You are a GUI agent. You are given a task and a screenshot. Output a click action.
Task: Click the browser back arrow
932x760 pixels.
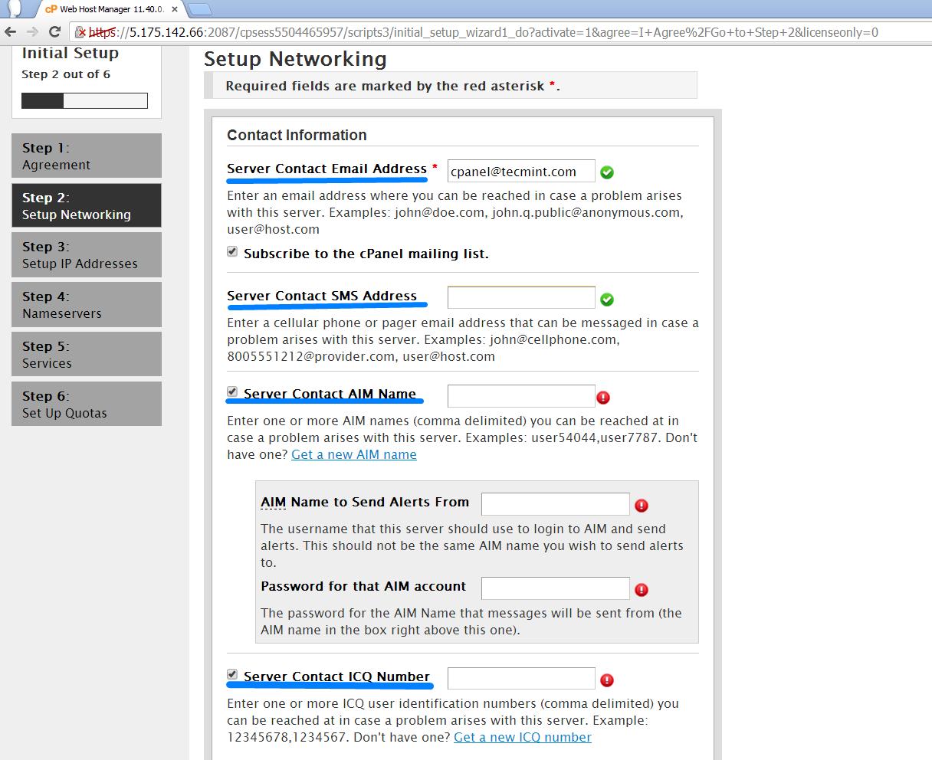pos(10,32)
